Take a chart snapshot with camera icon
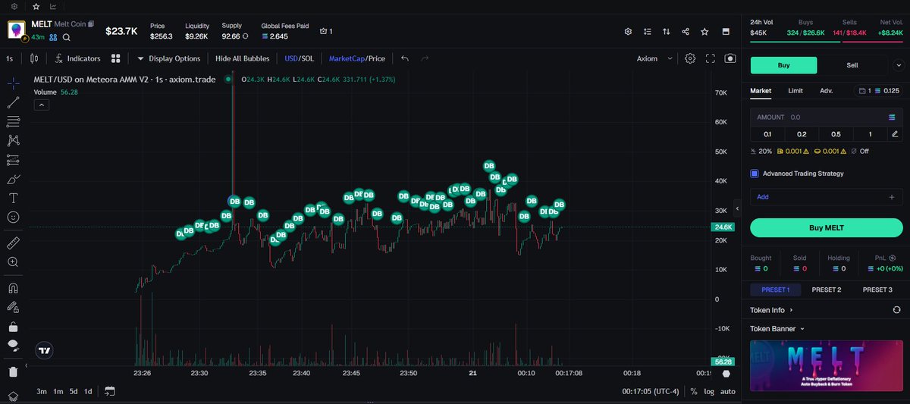Screen dimensions: 910x404 pyautogui.click(x=730, y=58)
